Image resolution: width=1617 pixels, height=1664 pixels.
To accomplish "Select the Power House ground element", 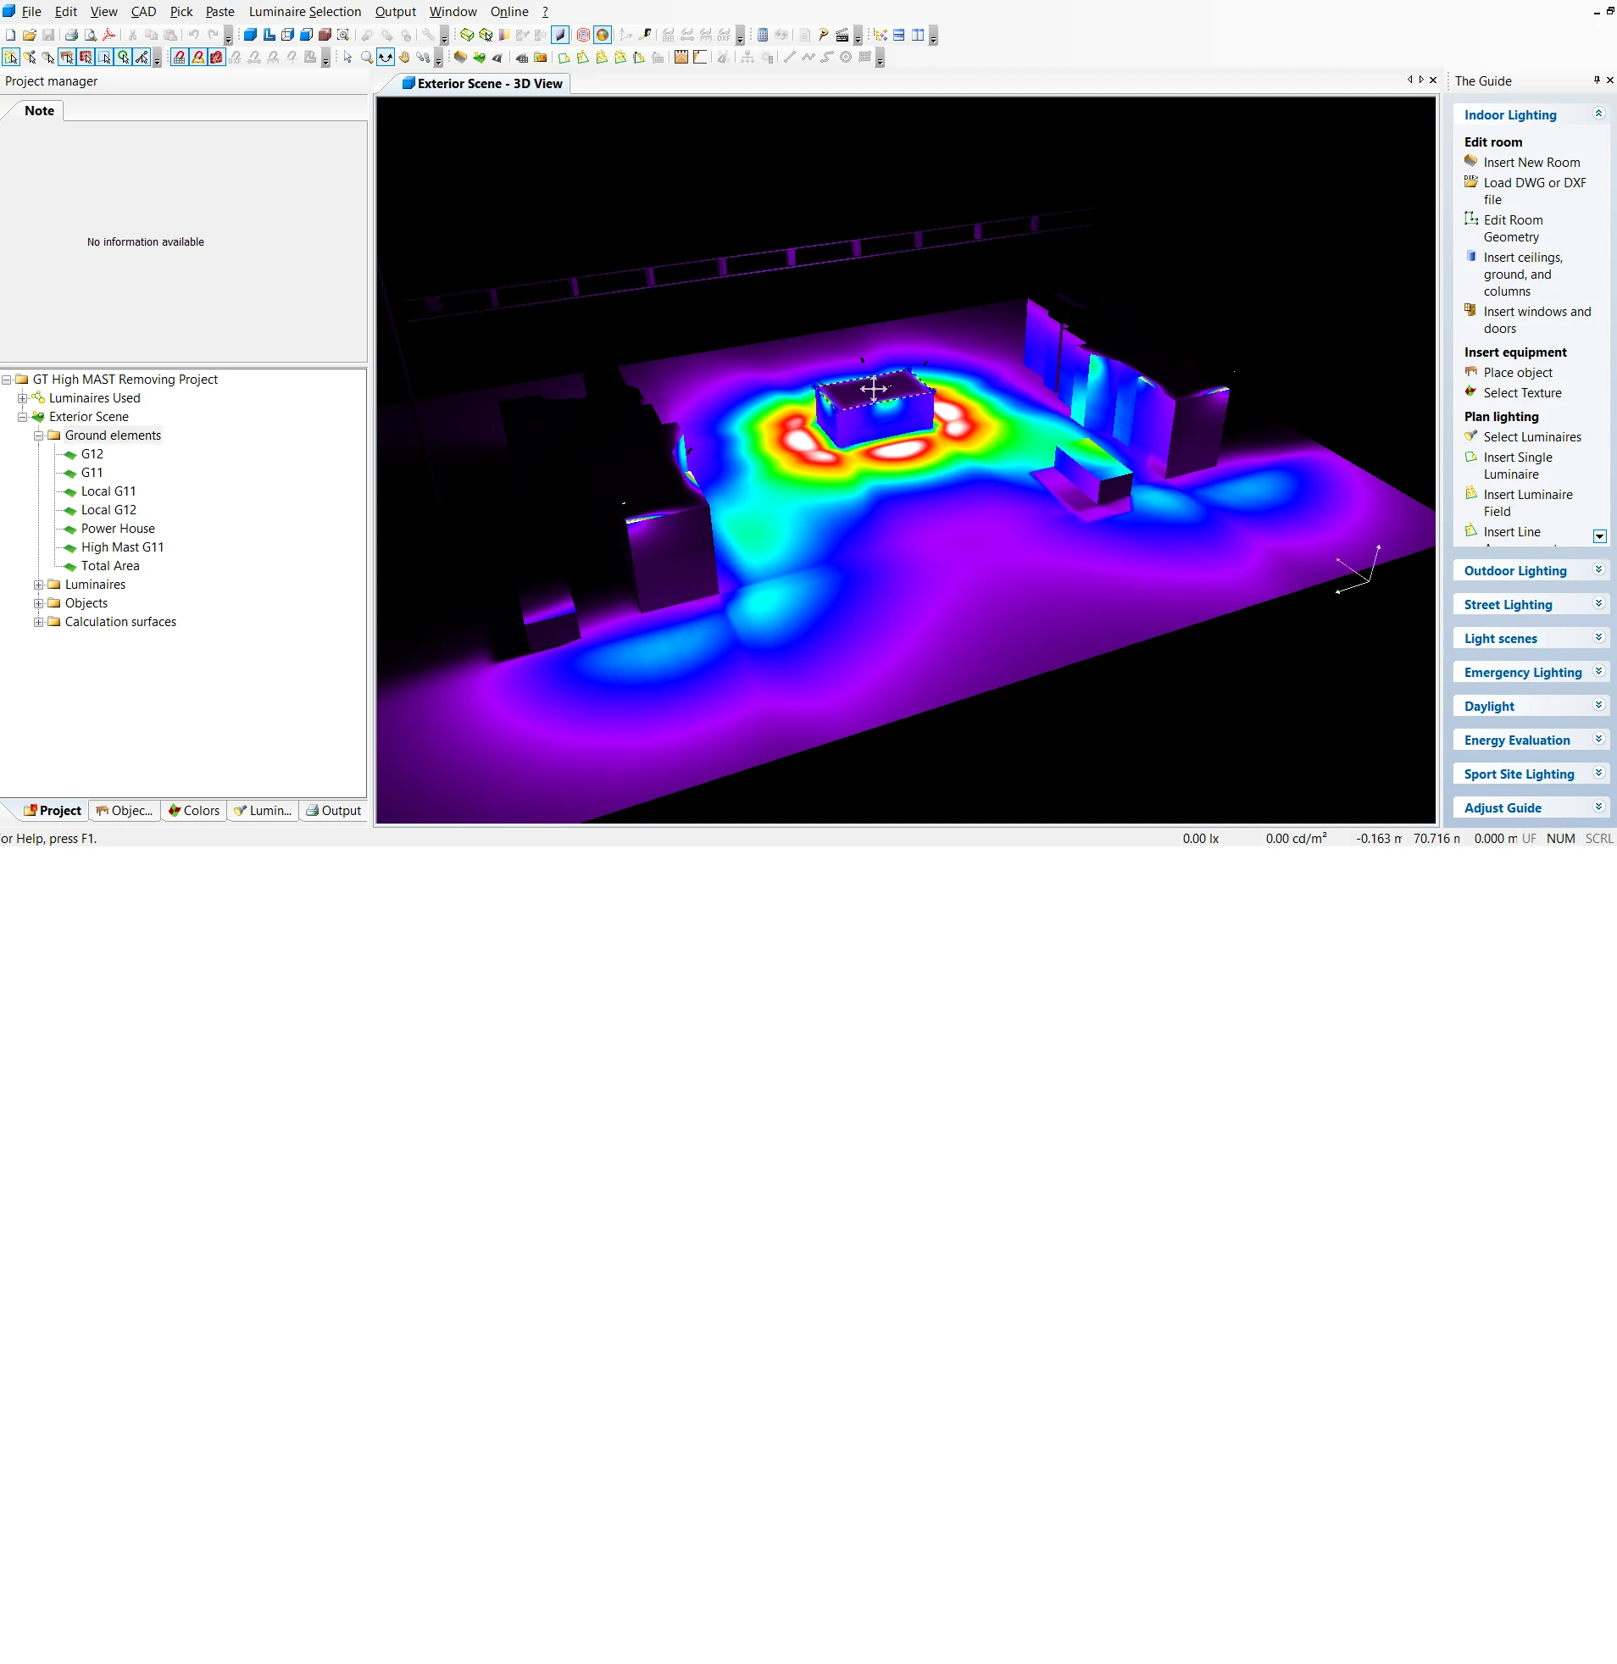I will pos(117,529).
